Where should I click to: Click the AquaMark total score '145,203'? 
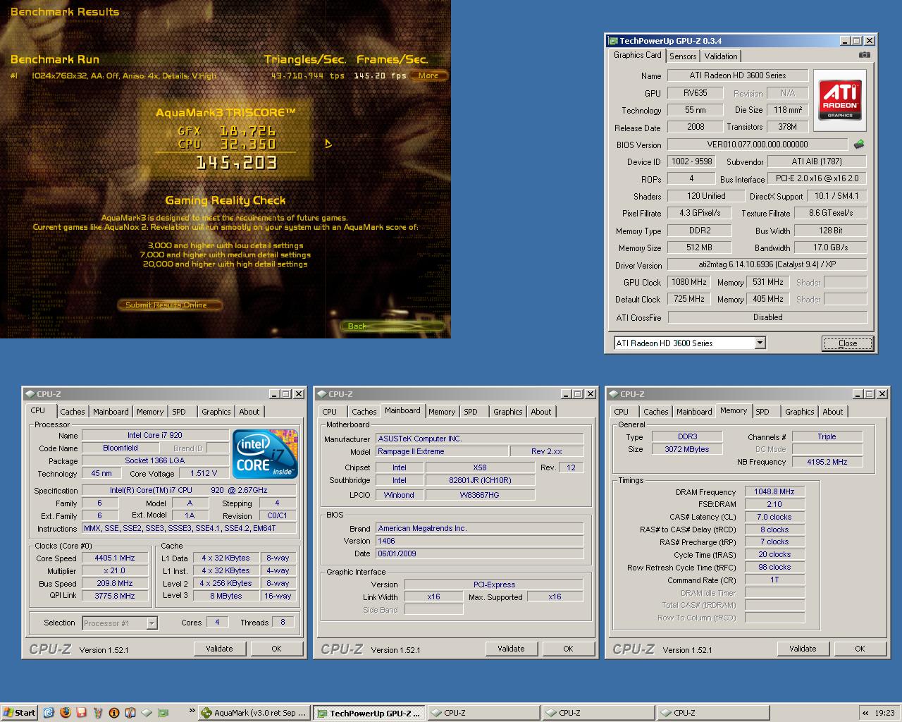click(236, 163)
